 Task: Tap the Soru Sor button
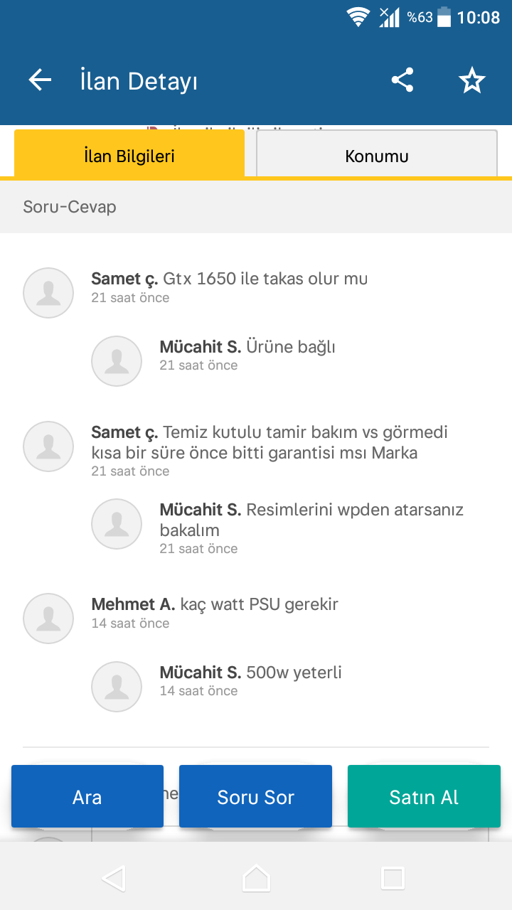255,797
